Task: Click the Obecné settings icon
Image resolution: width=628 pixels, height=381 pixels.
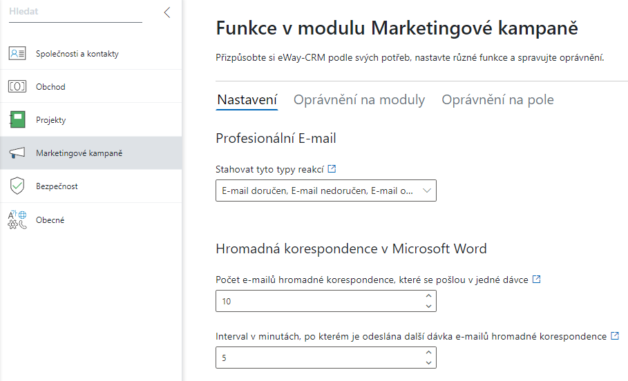Action: [x=17, y=219]
